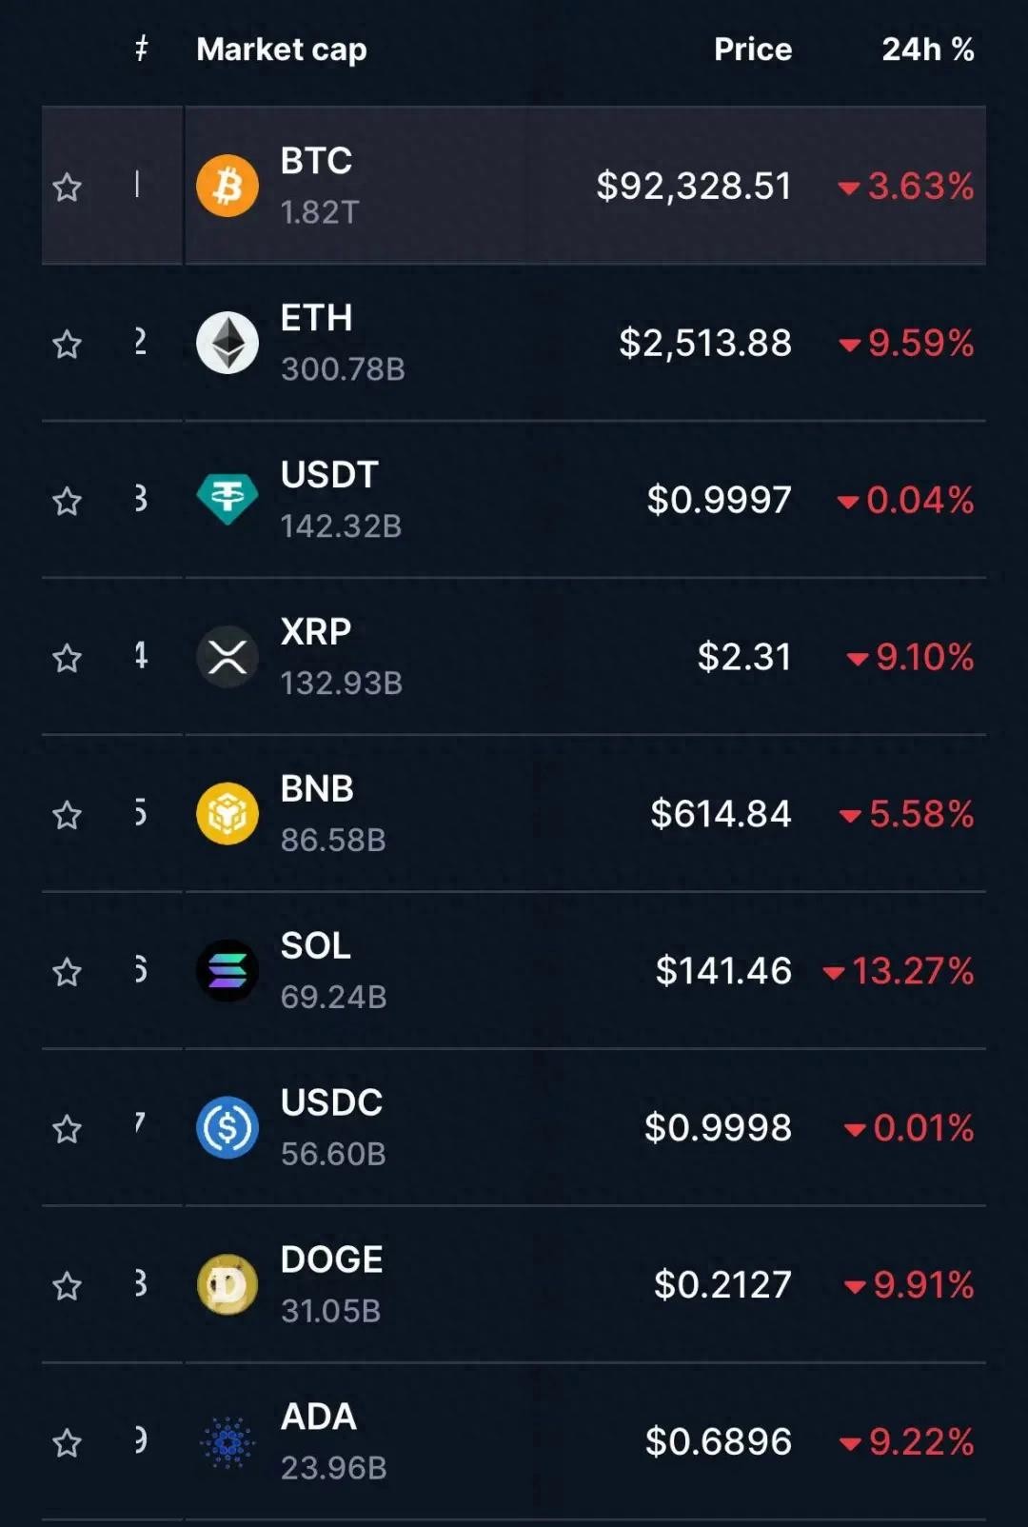Click the BNB ticker name
The width and height of the screenshot is (1028, 1527).
pos(317,789)
